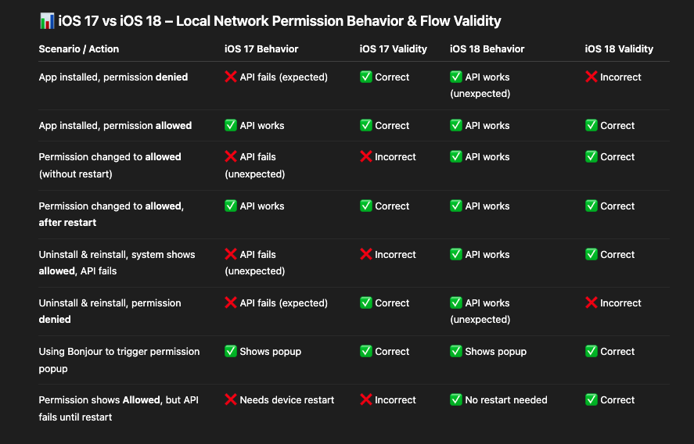Click red X beside 'API fails (expected)' first row
This screenshot has height=444, width=694.
coord(231,77)
